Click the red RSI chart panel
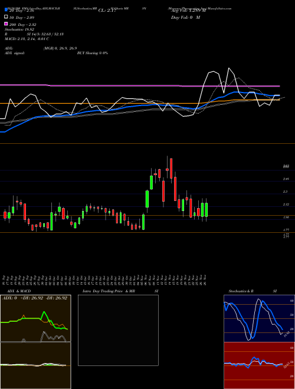Image resolution: width=295 pixels, height=389 pixels. pos(259,365)
